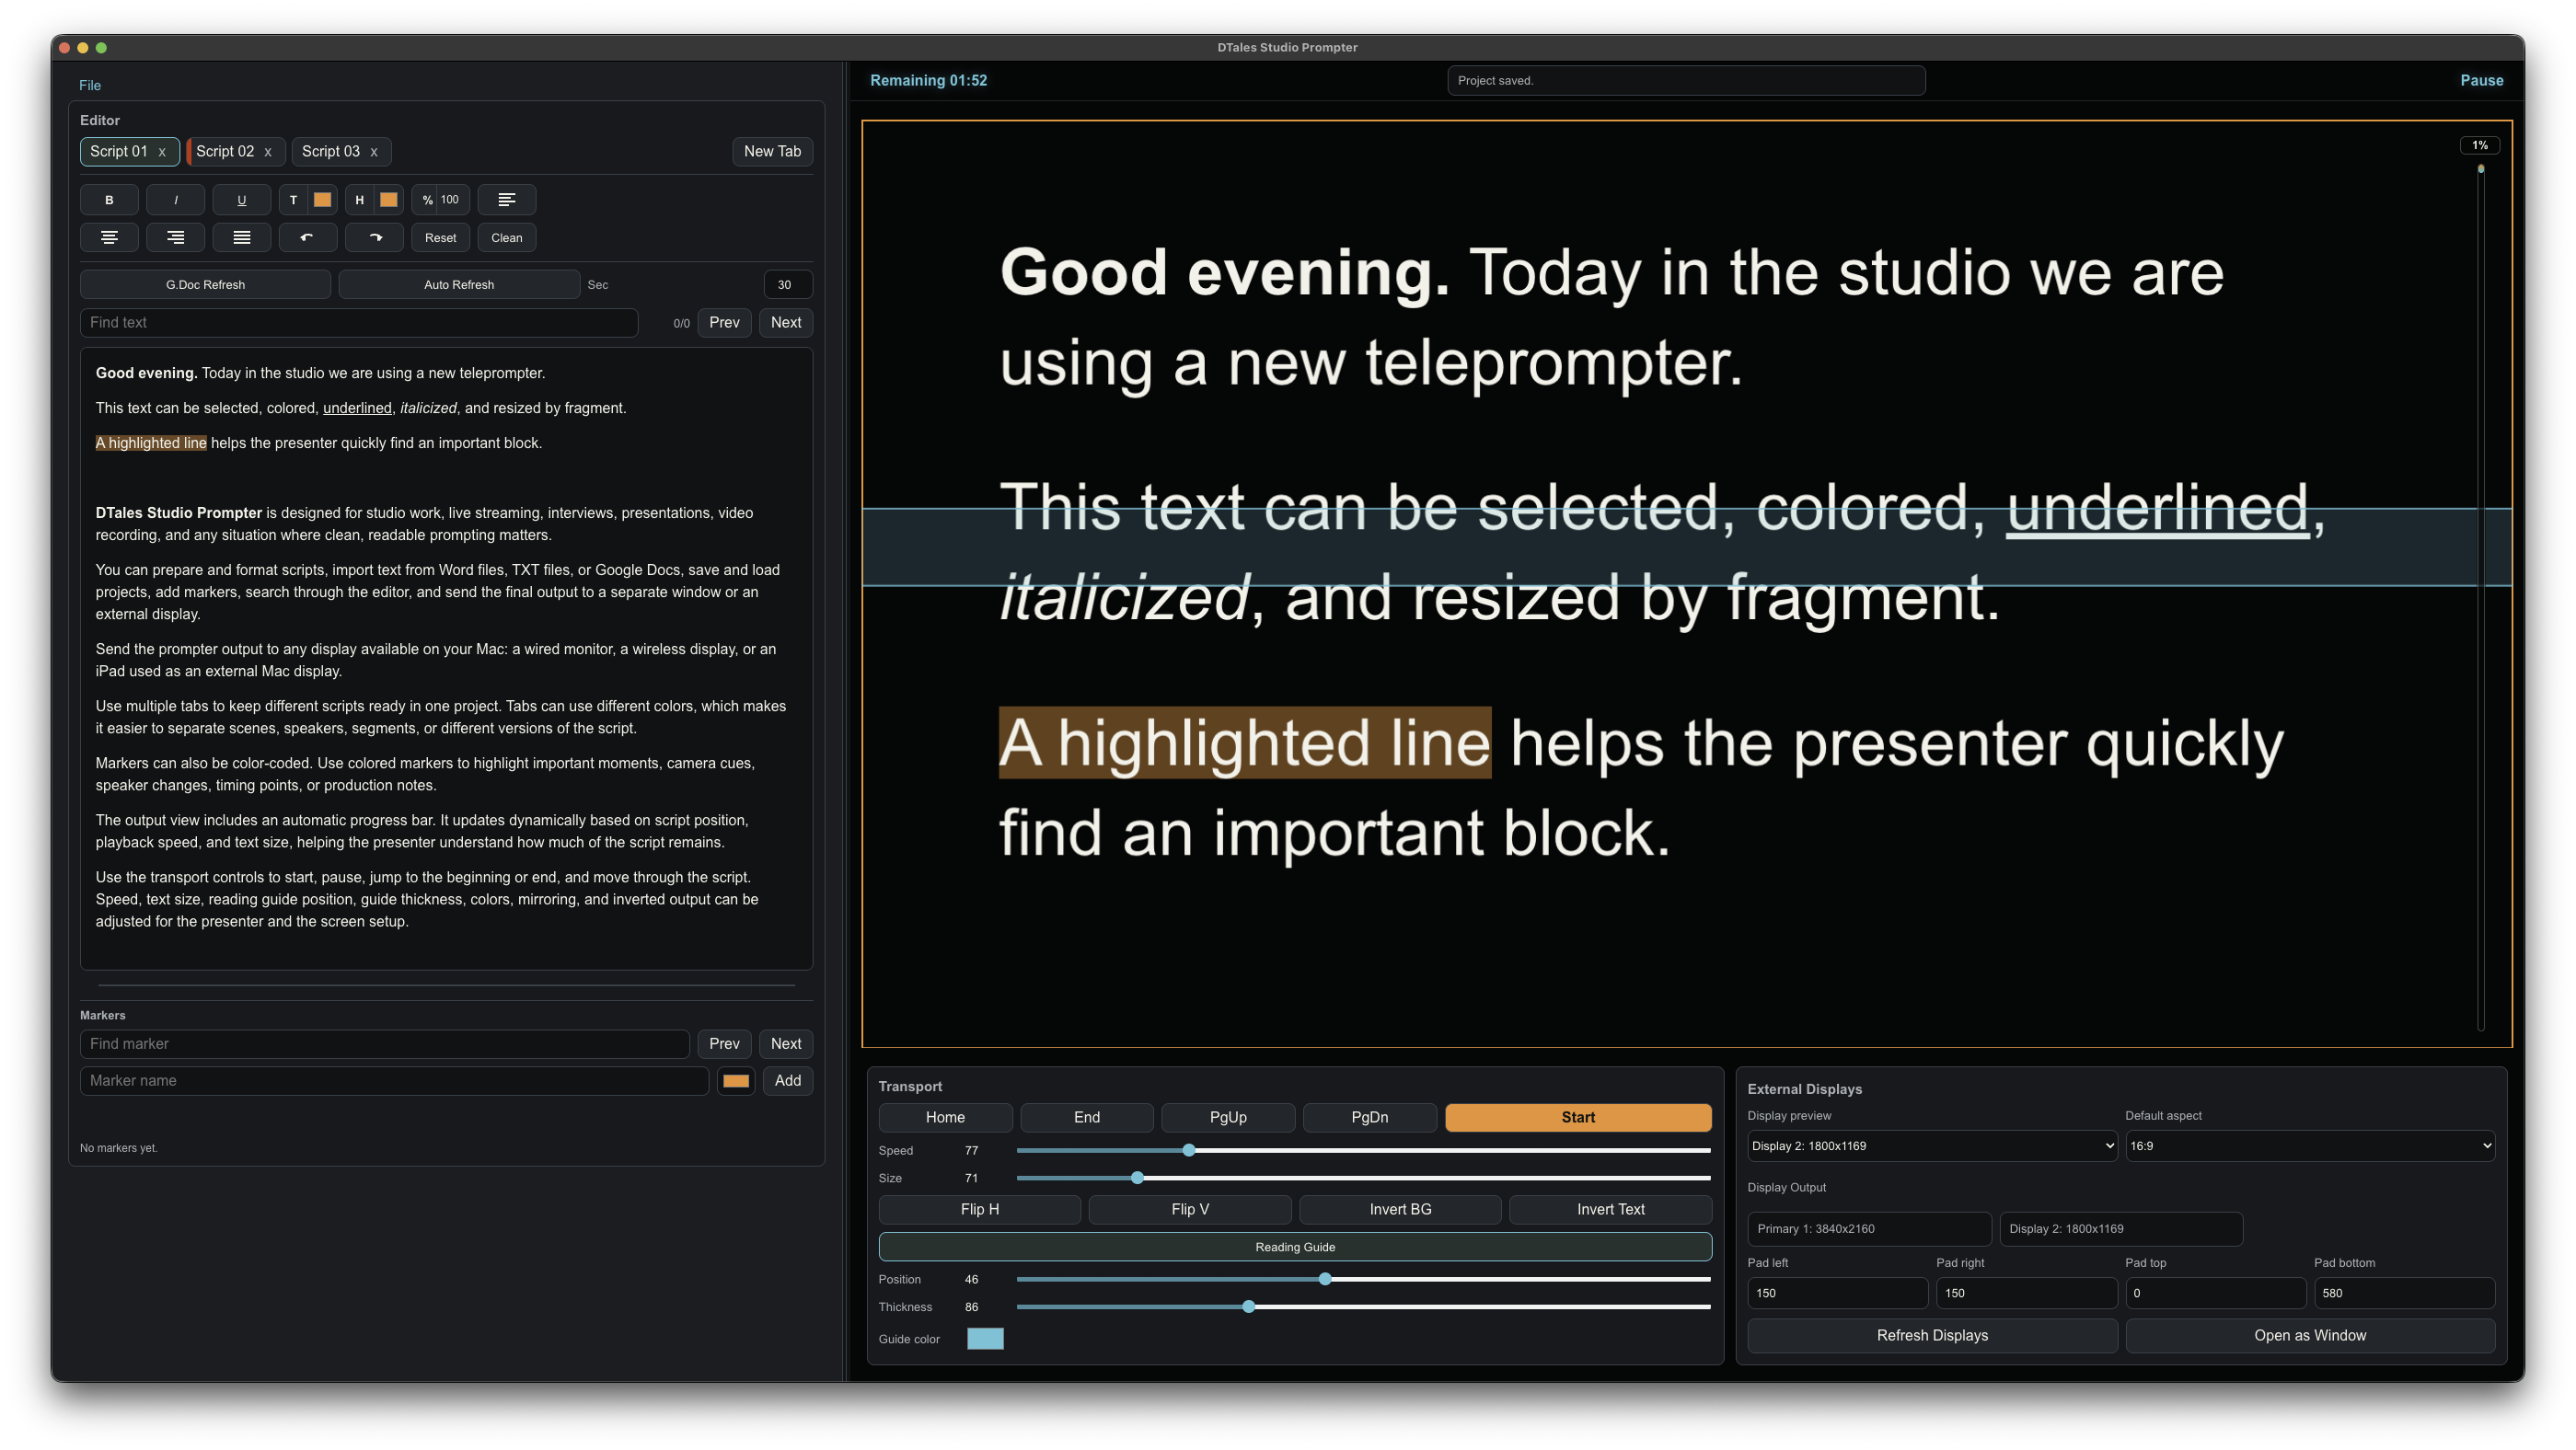The width and height of the screenshot is (2576, 1450).
Task: Toggle Auto Refresh
Action: (x=459, y=285)
